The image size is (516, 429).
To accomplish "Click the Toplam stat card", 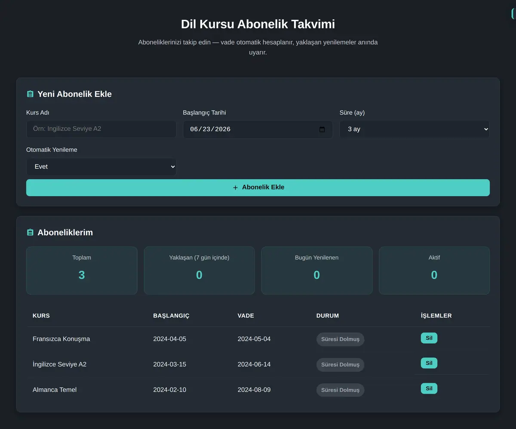I will 82,271.
